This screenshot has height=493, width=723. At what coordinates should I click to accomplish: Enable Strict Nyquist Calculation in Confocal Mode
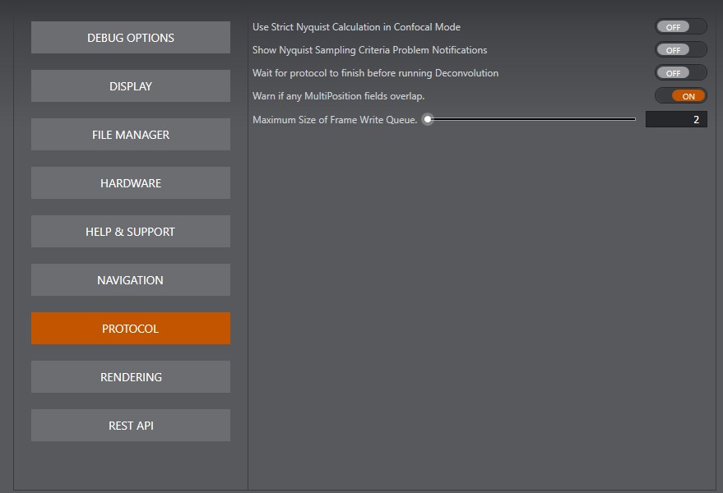680,27
